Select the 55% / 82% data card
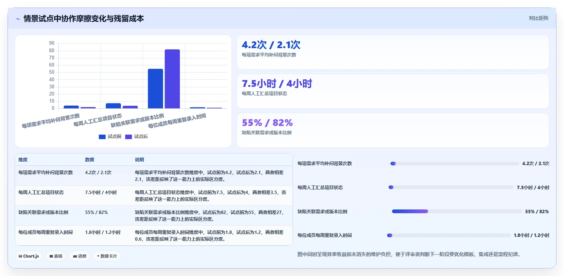 pos(393,130)
